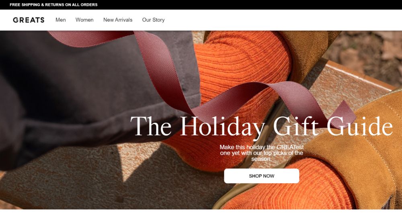402x221 pixels.
Task: Click the free shipping and returns announcement
Action: pos(53,4)
